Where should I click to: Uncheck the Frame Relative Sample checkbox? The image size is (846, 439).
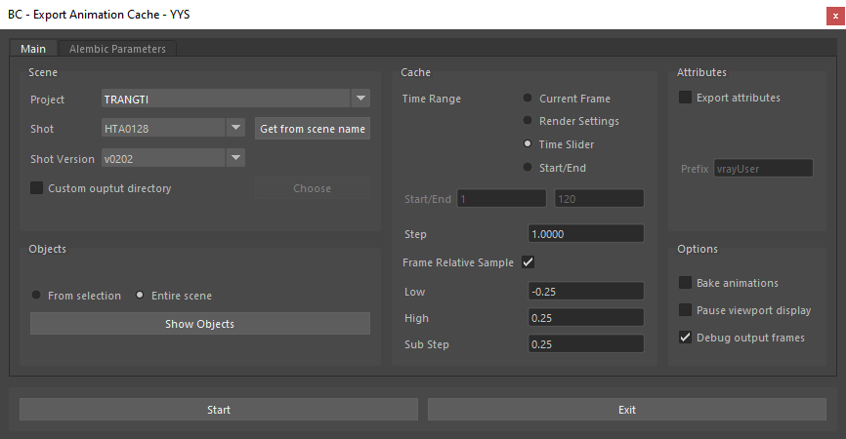pos(529,262)
